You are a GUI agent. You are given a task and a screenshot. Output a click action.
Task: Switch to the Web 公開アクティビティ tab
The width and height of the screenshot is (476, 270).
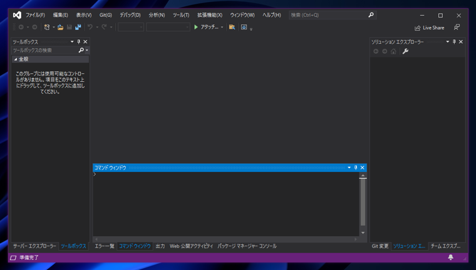pyautogui.click(x=191, y=246)
